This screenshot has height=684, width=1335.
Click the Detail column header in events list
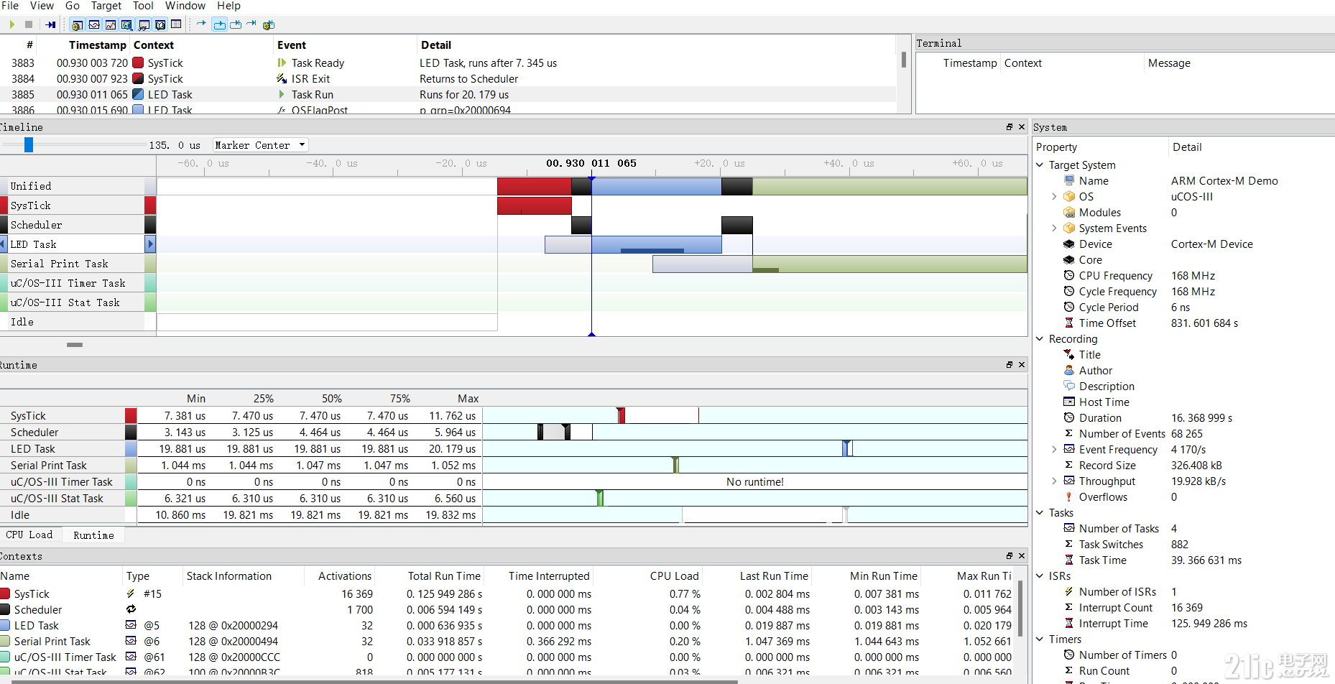pyautogui.click(x=436, y=45)
